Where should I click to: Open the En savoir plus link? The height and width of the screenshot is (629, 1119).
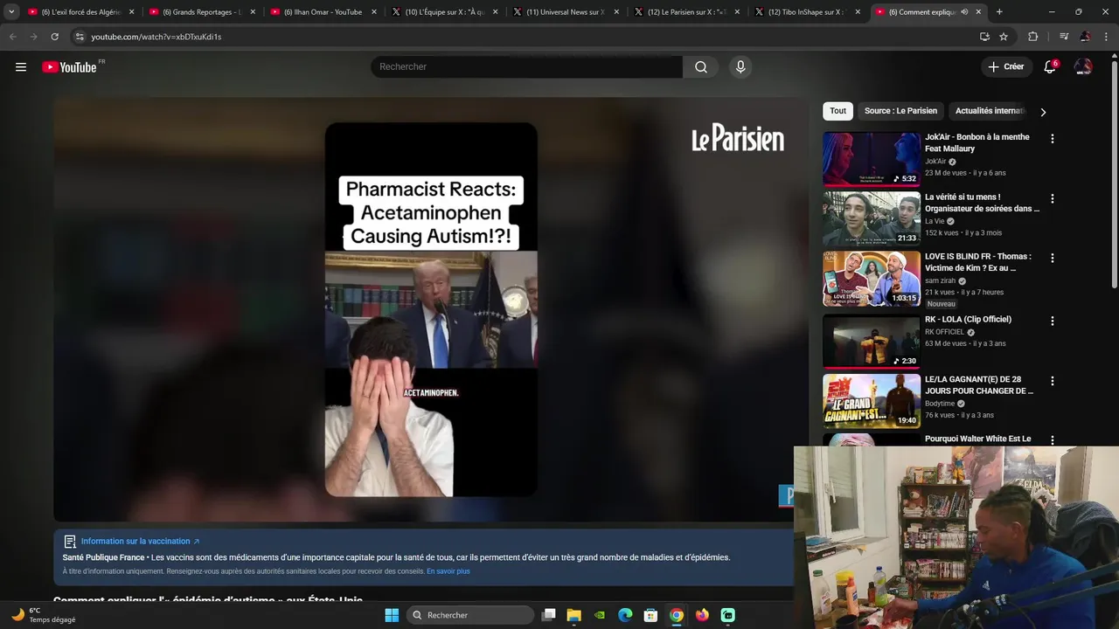[x=448, y=571]
